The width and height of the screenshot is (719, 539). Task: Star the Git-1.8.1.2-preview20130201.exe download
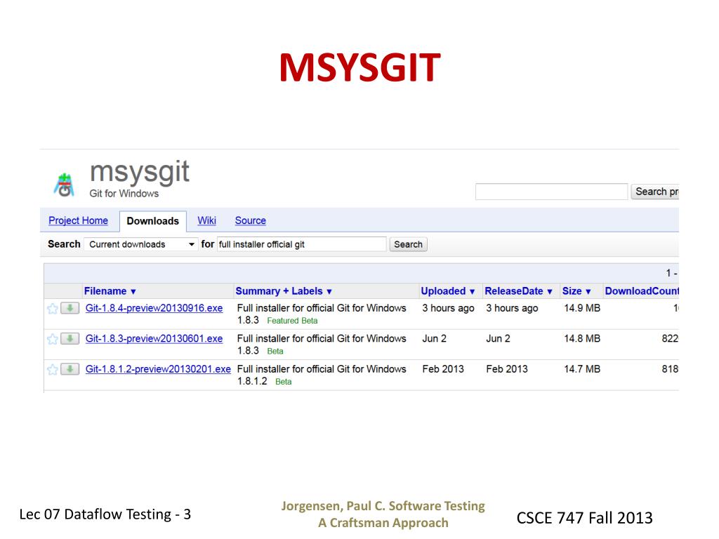pos(52,369)
